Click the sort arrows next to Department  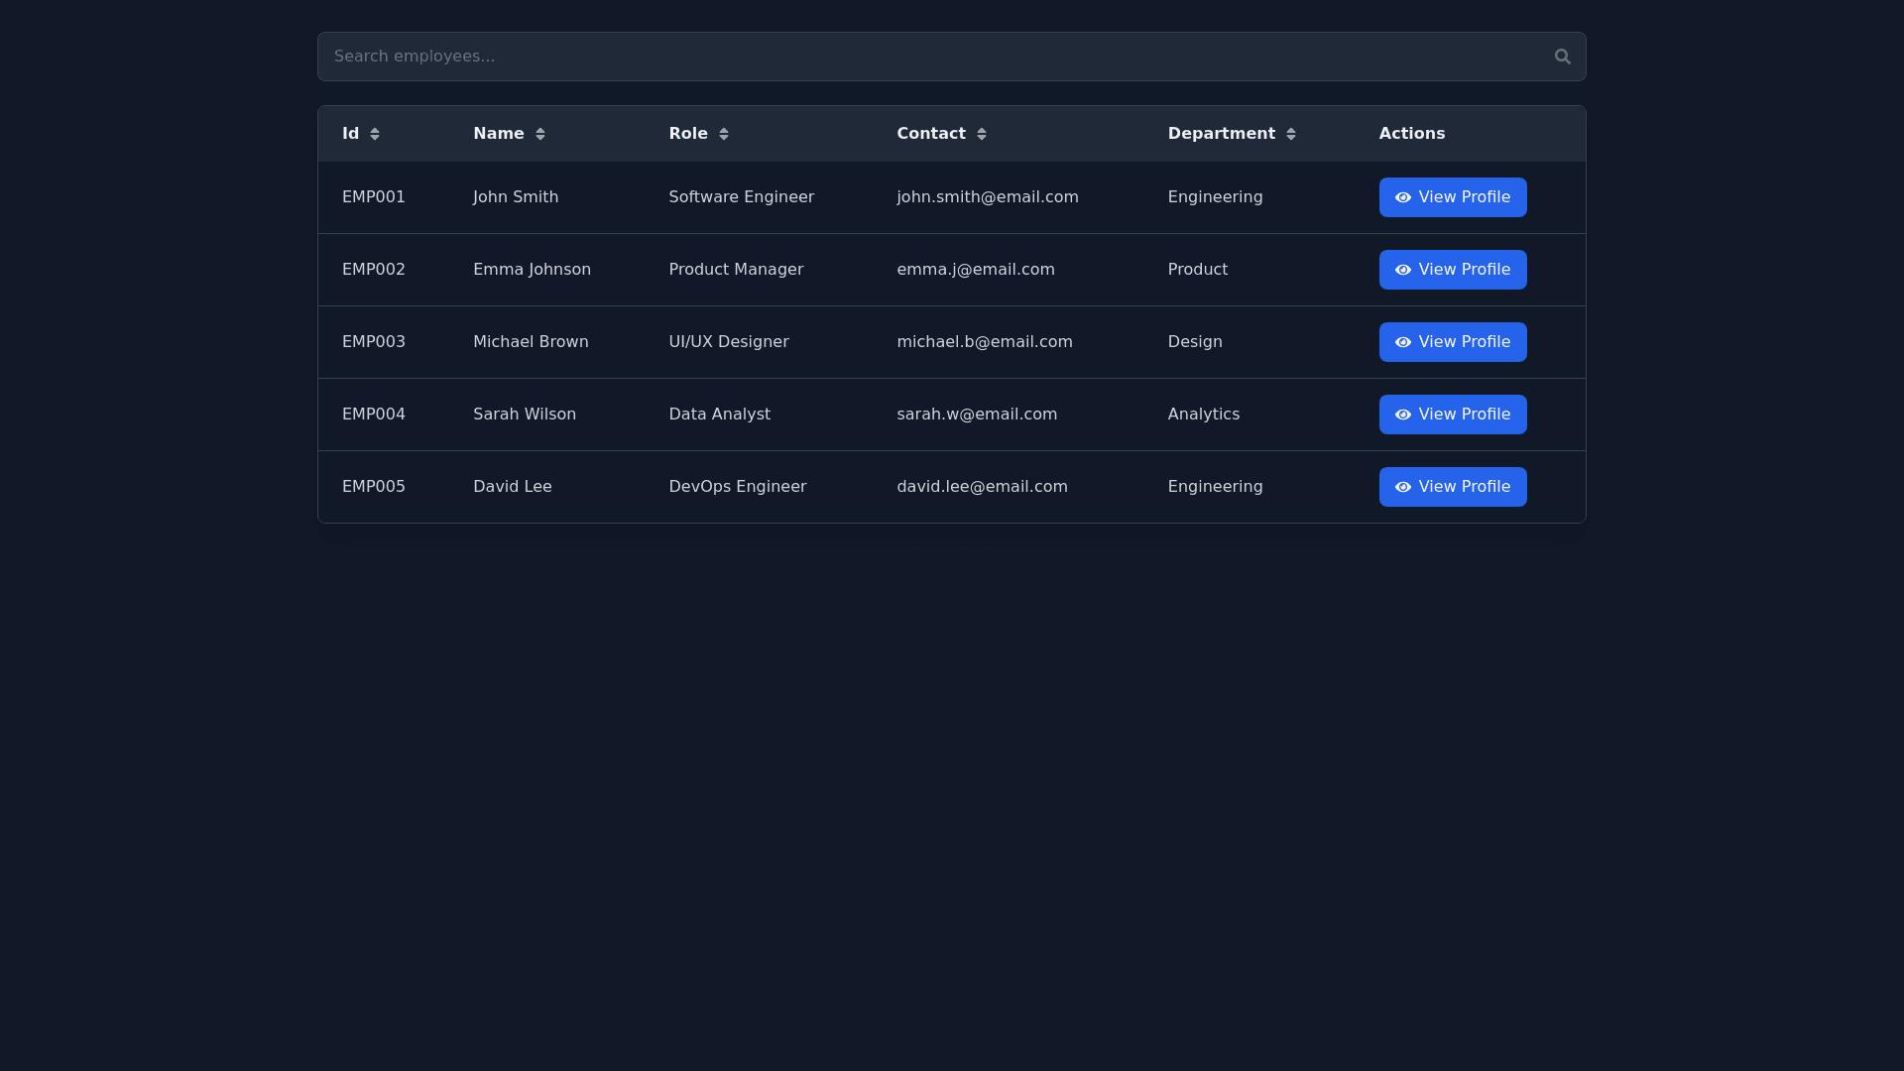1291,134
